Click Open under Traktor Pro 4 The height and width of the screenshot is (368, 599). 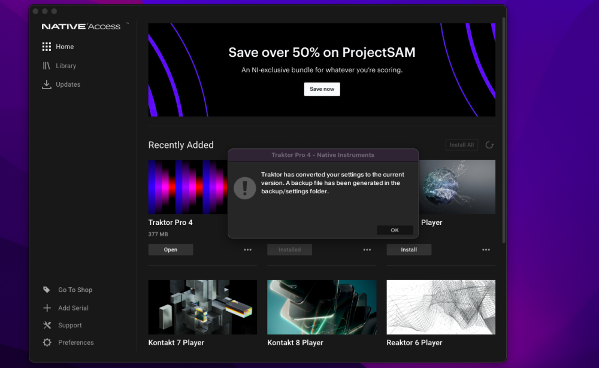click(x=171, y=250)
